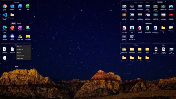
Task: Switch to the Sheets tab
Action: click(142, 2)
